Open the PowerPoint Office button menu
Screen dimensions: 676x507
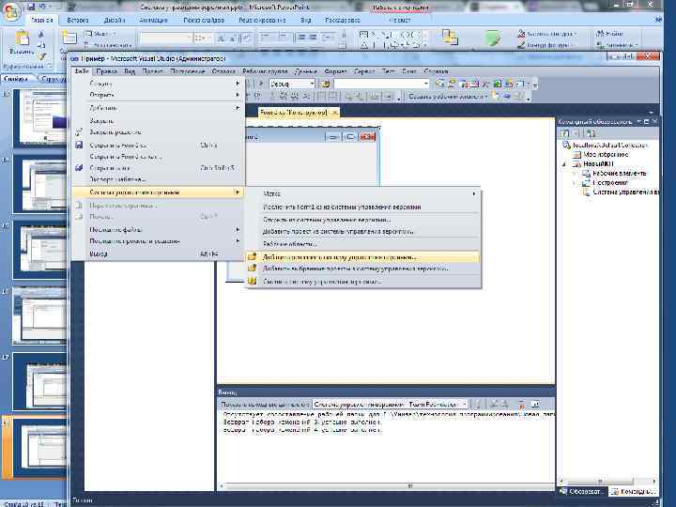pyautogui.click(x=11, y=11)
